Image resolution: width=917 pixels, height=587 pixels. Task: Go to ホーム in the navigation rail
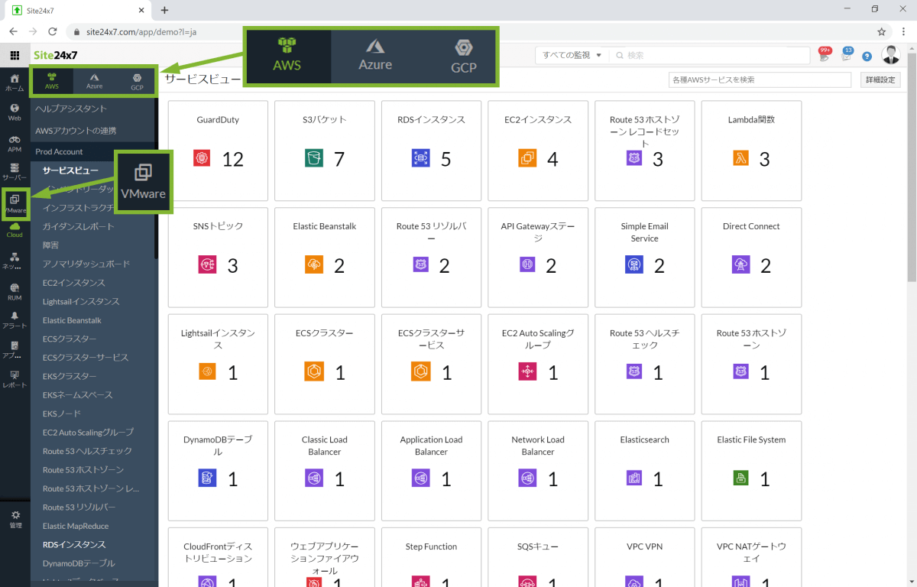[15, 83]
